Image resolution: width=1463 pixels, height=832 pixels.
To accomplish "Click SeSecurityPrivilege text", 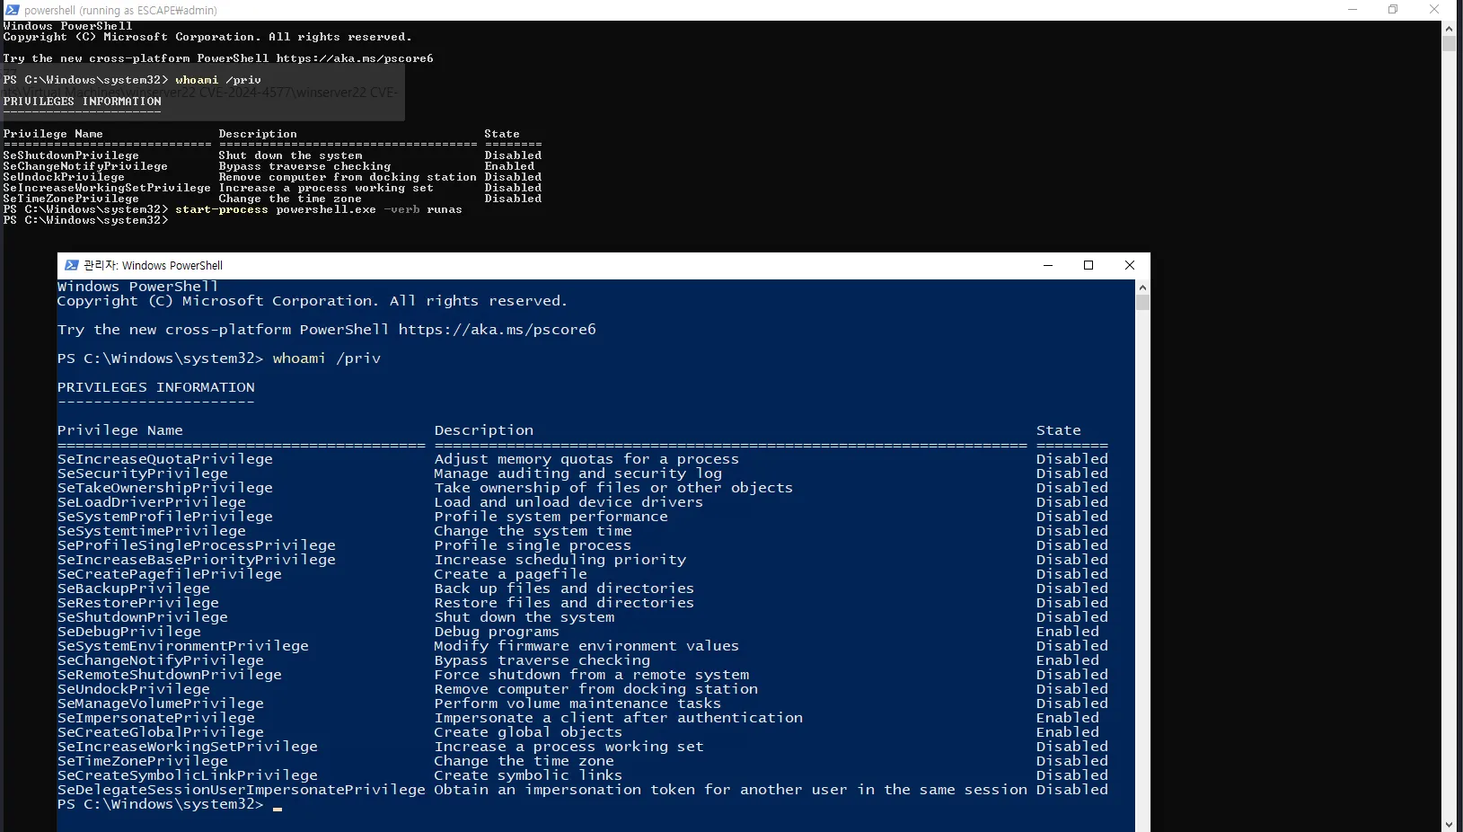I will 143,474.
